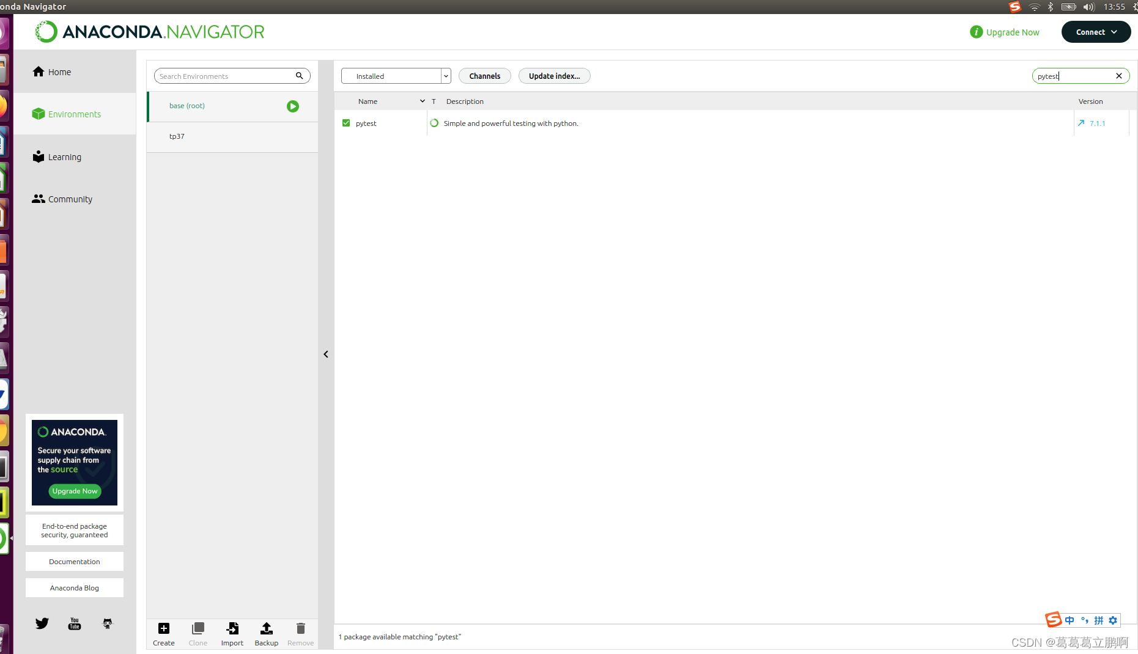This screenshot has height=654, width=1138.
Task: Collapse the environments panel with arrow
Action: click(326, 355)
